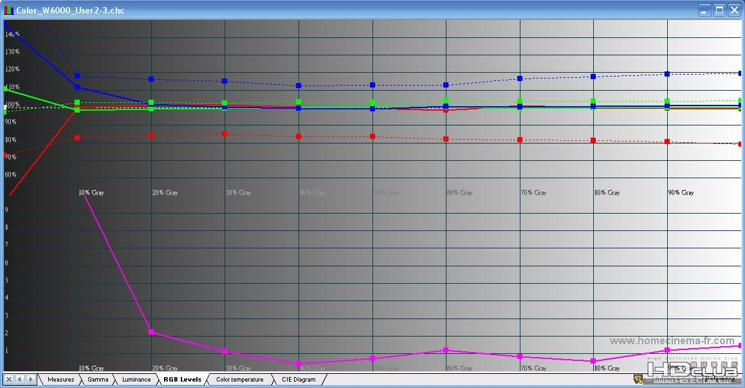Close the current view tab with X
Viewport: 745px width, 388px height.
(x=8, y=380)
